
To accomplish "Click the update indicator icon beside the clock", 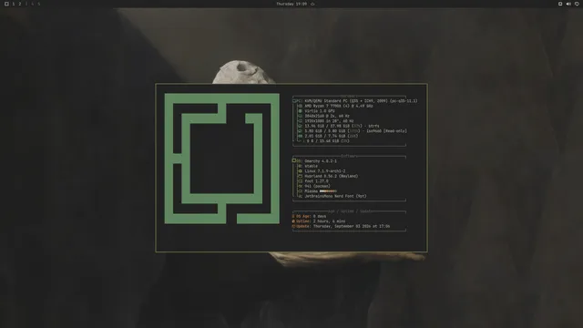I will pyautogui.click(x=312, y=4).
